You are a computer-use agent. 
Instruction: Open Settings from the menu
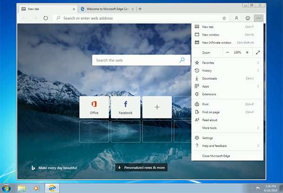[208, 138]
